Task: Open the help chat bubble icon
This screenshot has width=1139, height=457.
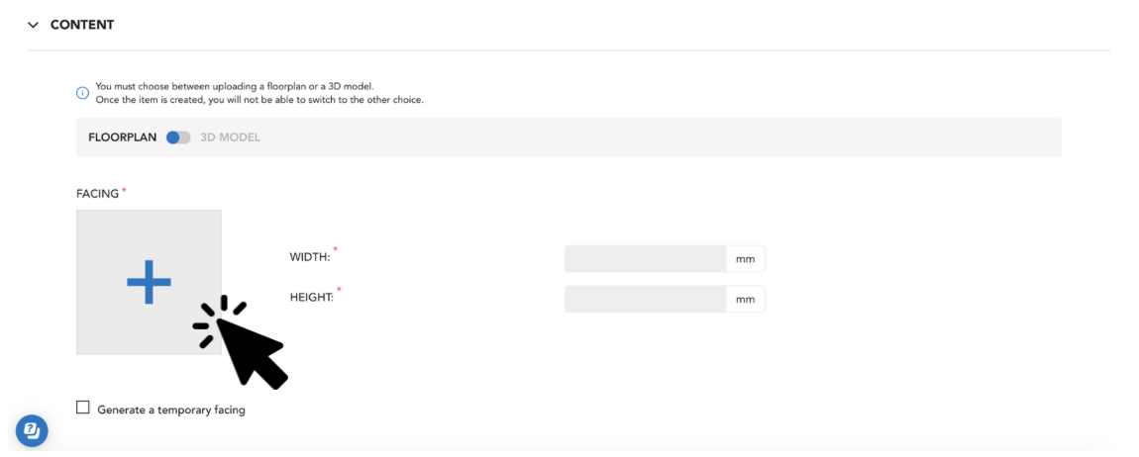Action: [32, 431]
